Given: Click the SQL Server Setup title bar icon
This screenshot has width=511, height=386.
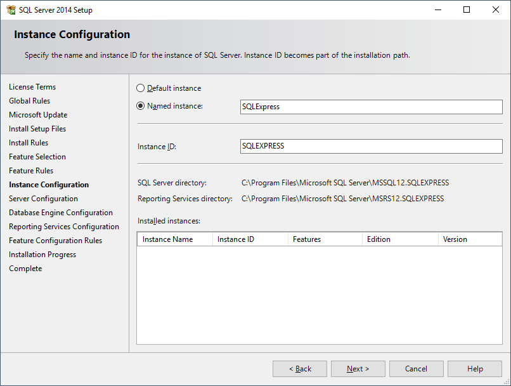Looking at the screenshot, I should [11, 10].
